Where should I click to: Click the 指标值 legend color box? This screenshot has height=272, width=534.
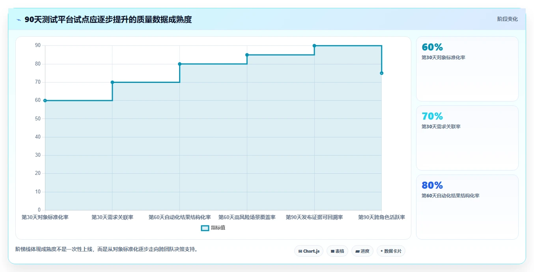[205, 228]
